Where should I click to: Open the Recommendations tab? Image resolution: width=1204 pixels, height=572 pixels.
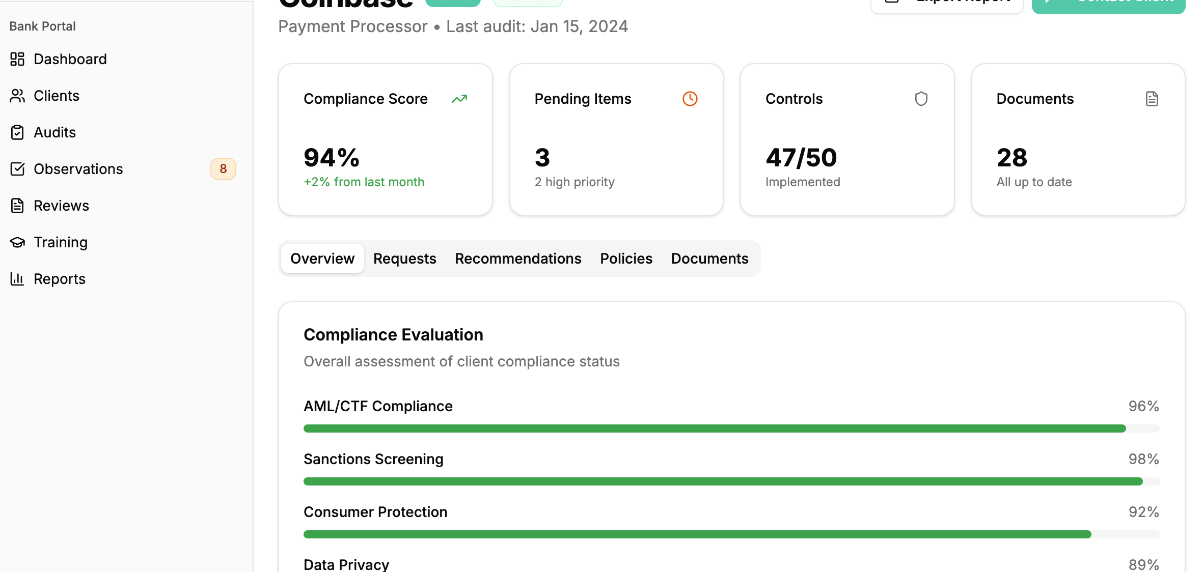point(518,259)
